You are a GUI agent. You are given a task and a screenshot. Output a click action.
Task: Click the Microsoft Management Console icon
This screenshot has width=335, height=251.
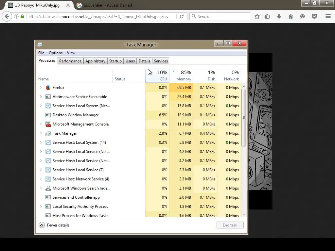[48, 124]
